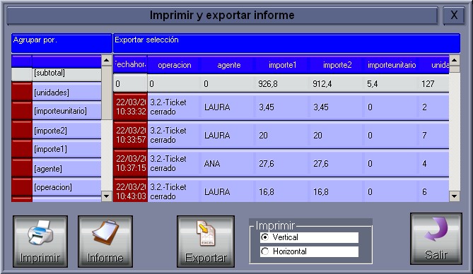Click the importe1 cell showing 20
Viewport: 473px width, 274px height.
pos(282,135)
